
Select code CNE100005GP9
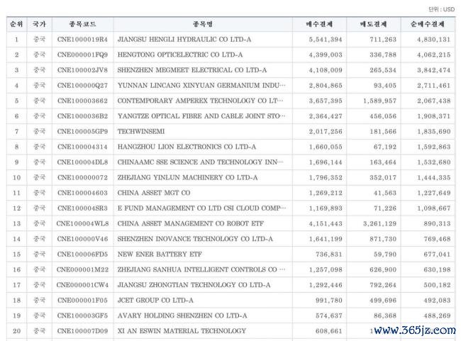(x=82, y=131)
